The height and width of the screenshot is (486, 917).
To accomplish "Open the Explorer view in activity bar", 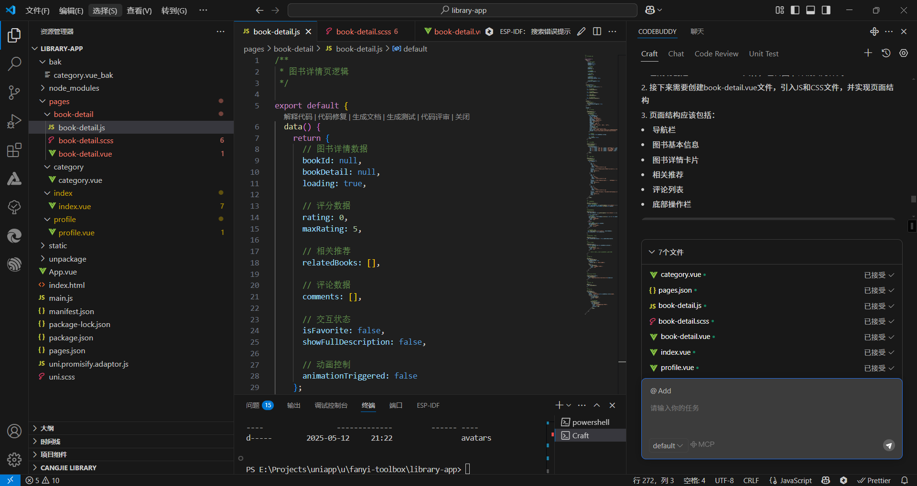I will point(14,35).
